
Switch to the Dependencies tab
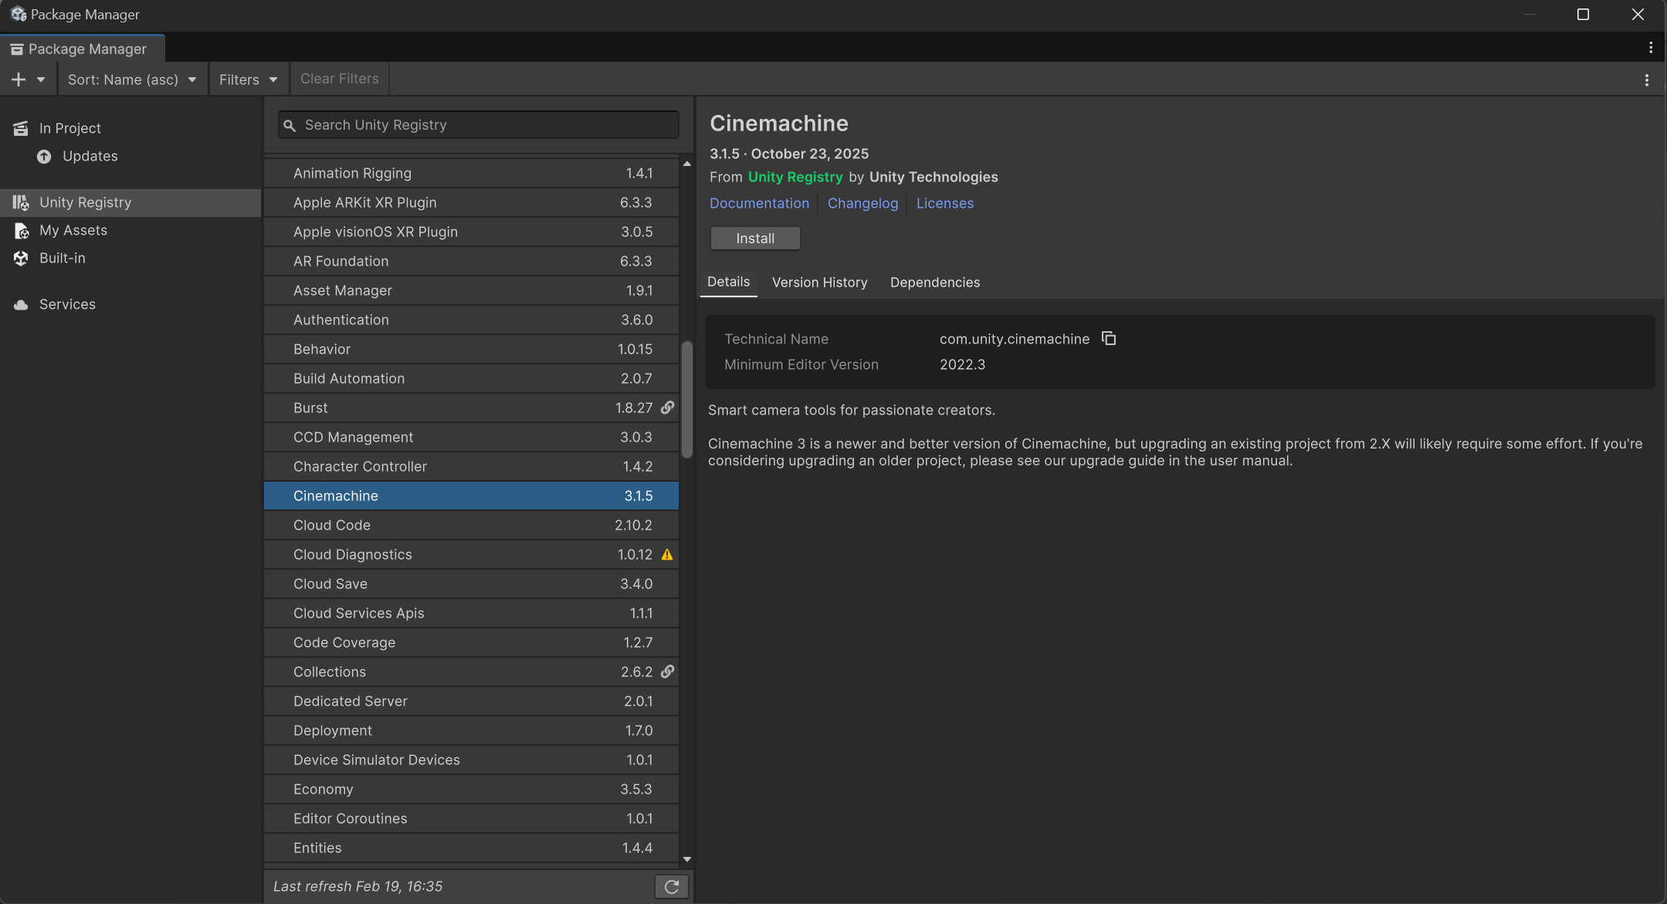tap(934, 283)
